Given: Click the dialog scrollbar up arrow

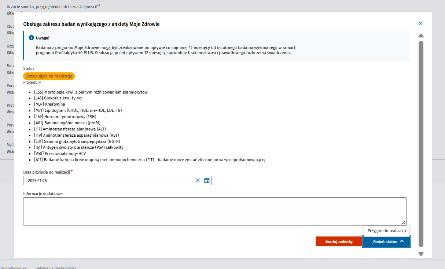Looking at the screenshot, I should [x=421, y=35].
